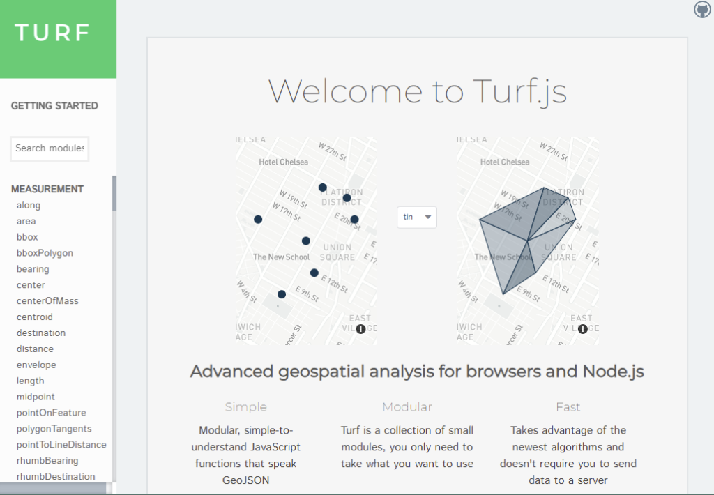Open the bearing module docs

[x=33, y=268]
